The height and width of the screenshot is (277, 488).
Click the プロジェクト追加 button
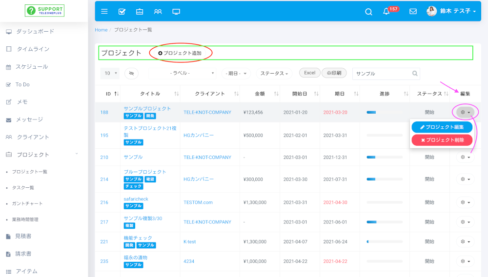pos(180,53)
